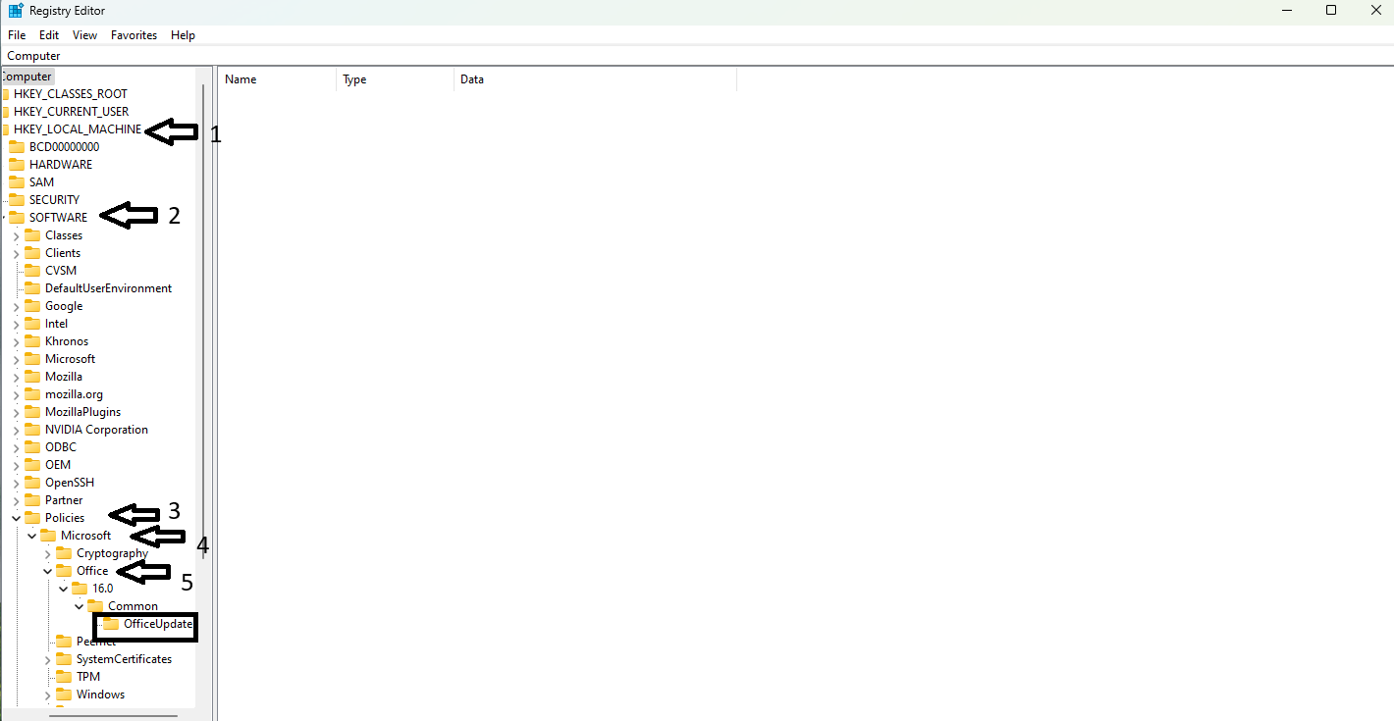
Task: Click the TPM key folder icon
Action: pyautogui.click(x=64, y=677)
